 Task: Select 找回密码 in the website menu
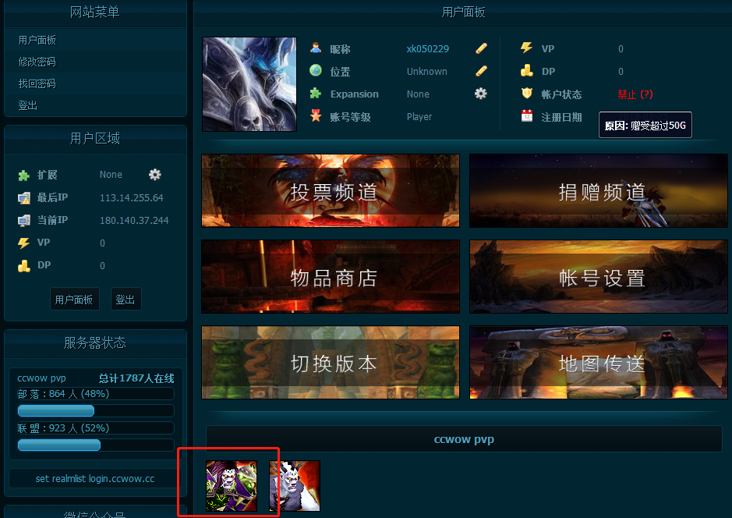pyautogui.click(x=37, y=83)
